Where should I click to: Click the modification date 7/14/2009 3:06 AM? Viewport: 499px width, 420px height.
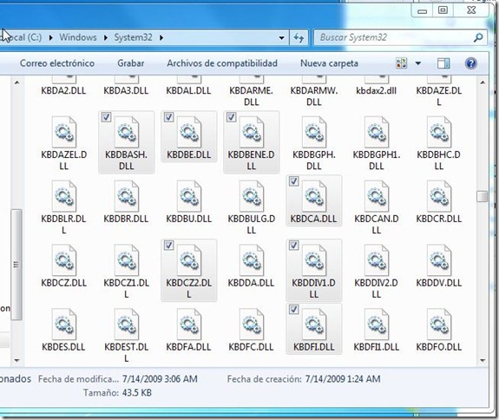pos(160,379)
